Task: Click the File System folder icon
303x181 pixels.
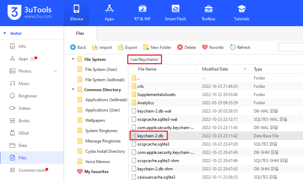Action: 80,59
